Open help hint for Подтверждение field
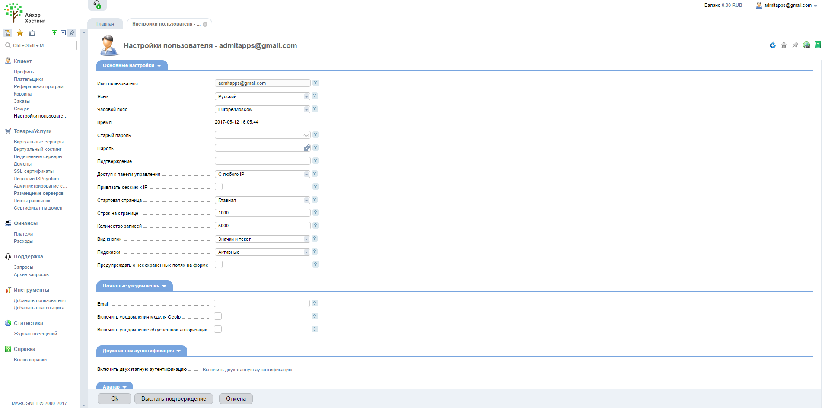The height and width of the screenshot is (408, 822). pos(315,160)
